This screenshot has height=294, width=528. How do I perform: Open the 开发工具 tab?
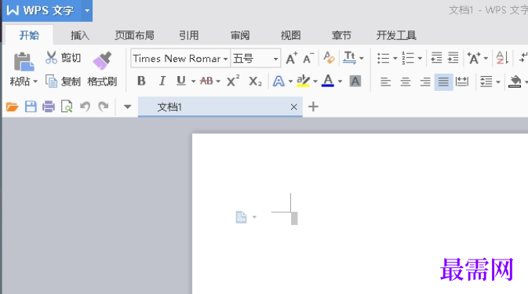click(x=396, y=35)
